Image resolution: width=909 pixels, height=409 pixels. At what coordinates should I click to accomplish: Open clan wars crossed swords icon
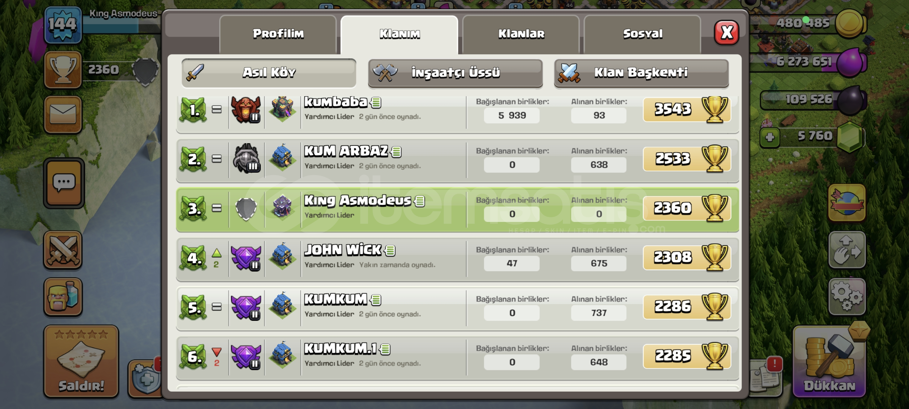click(x=63, y=250)
